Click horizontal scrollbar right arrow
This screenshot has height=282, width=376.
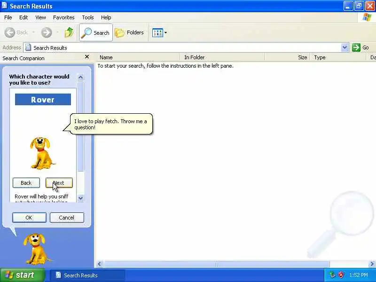click(x=372, y=264)
